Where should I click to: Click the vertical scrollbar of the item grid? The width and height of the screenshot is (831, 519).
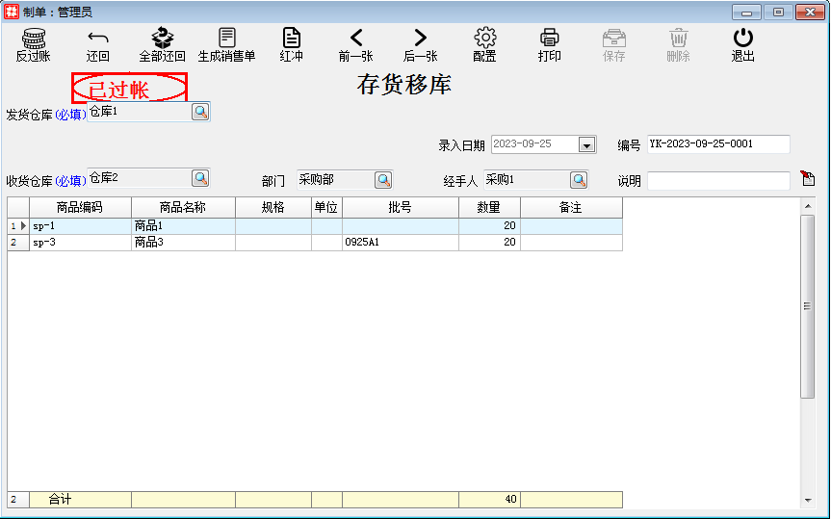(x=807, y=306)
